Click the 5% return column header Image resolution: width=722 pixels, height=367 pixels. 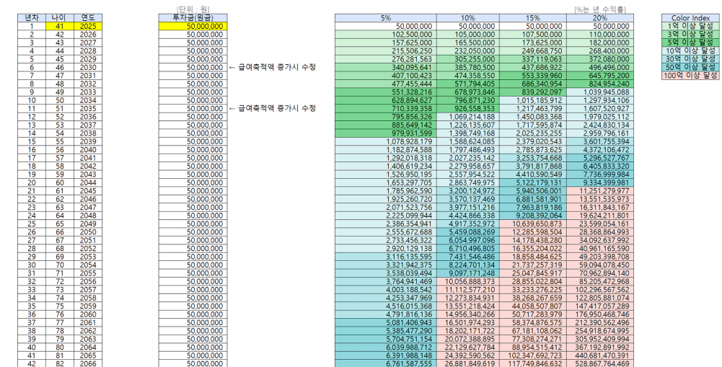tap(385, 17)
